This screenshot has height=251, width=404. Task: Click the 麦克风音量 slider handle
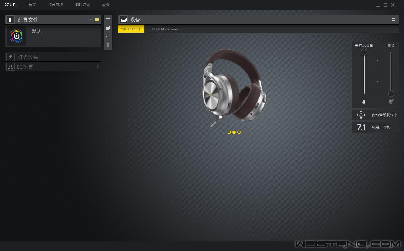click(364, 52)
